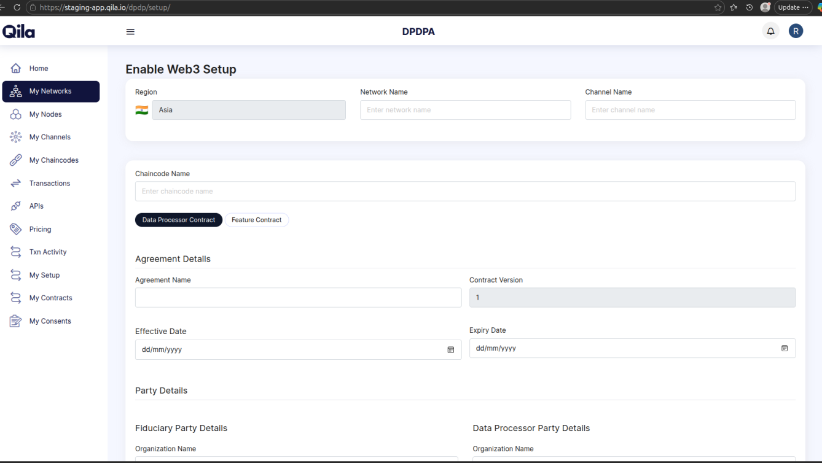
Task: Click the India flag next to Region
Action: point(141,110)
